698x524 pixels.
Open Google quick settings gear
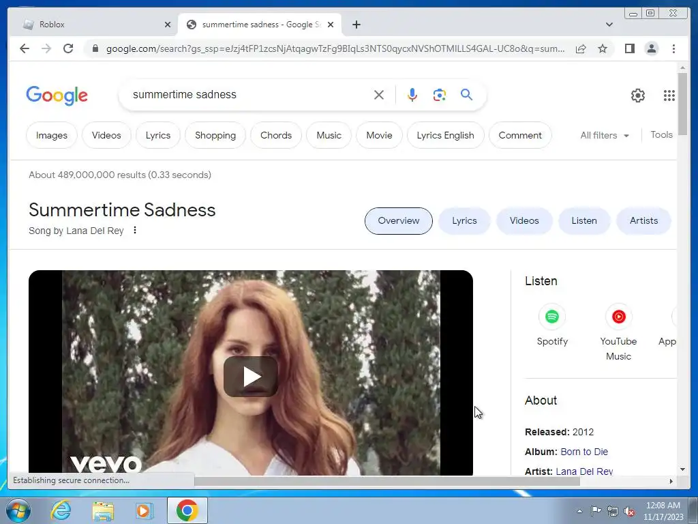click(638, 96)
